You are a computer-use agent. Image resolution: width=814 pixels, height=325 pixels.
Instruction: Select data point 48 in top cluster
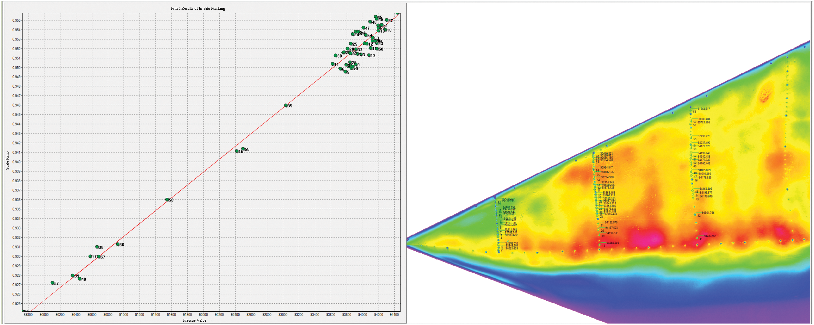click(370, 22)
